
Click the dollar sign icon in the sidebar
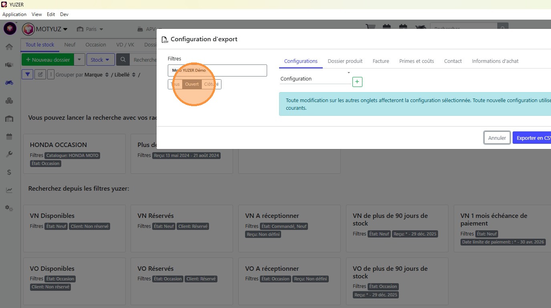coord(9,172)
